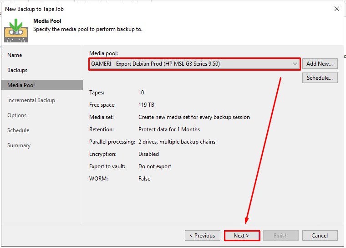346x248 pixels.
Task: Go to the Summary wizard step
Action: (19, 145)
